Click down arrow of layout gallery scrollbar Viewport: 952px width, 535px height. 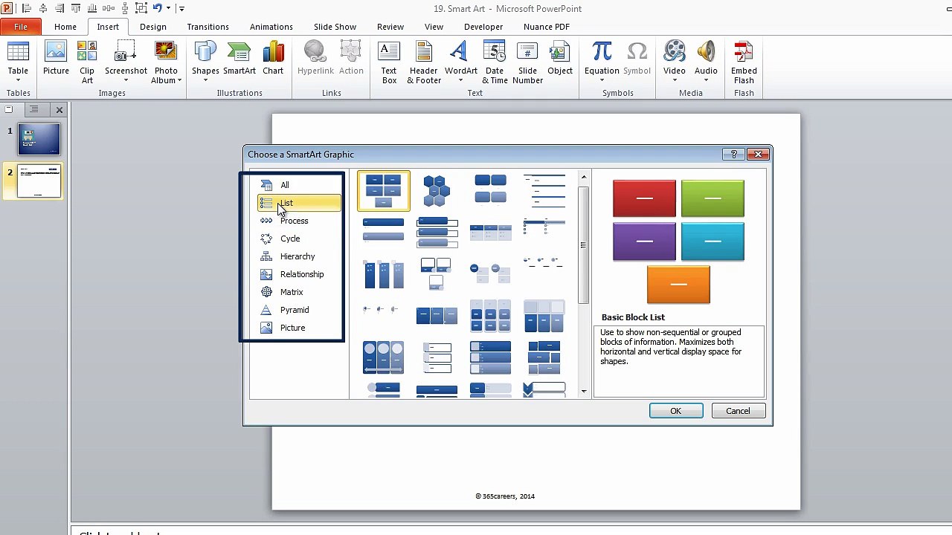(584, 392)
